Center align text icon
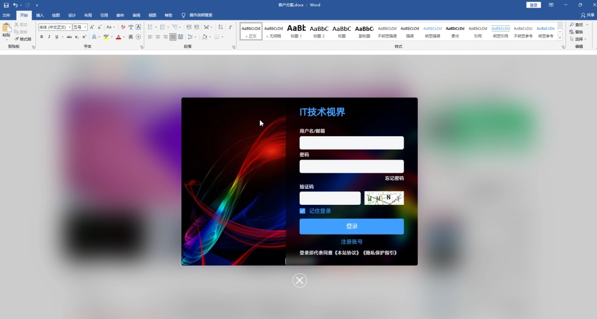The image size is (597, 319). coord(158,37)
